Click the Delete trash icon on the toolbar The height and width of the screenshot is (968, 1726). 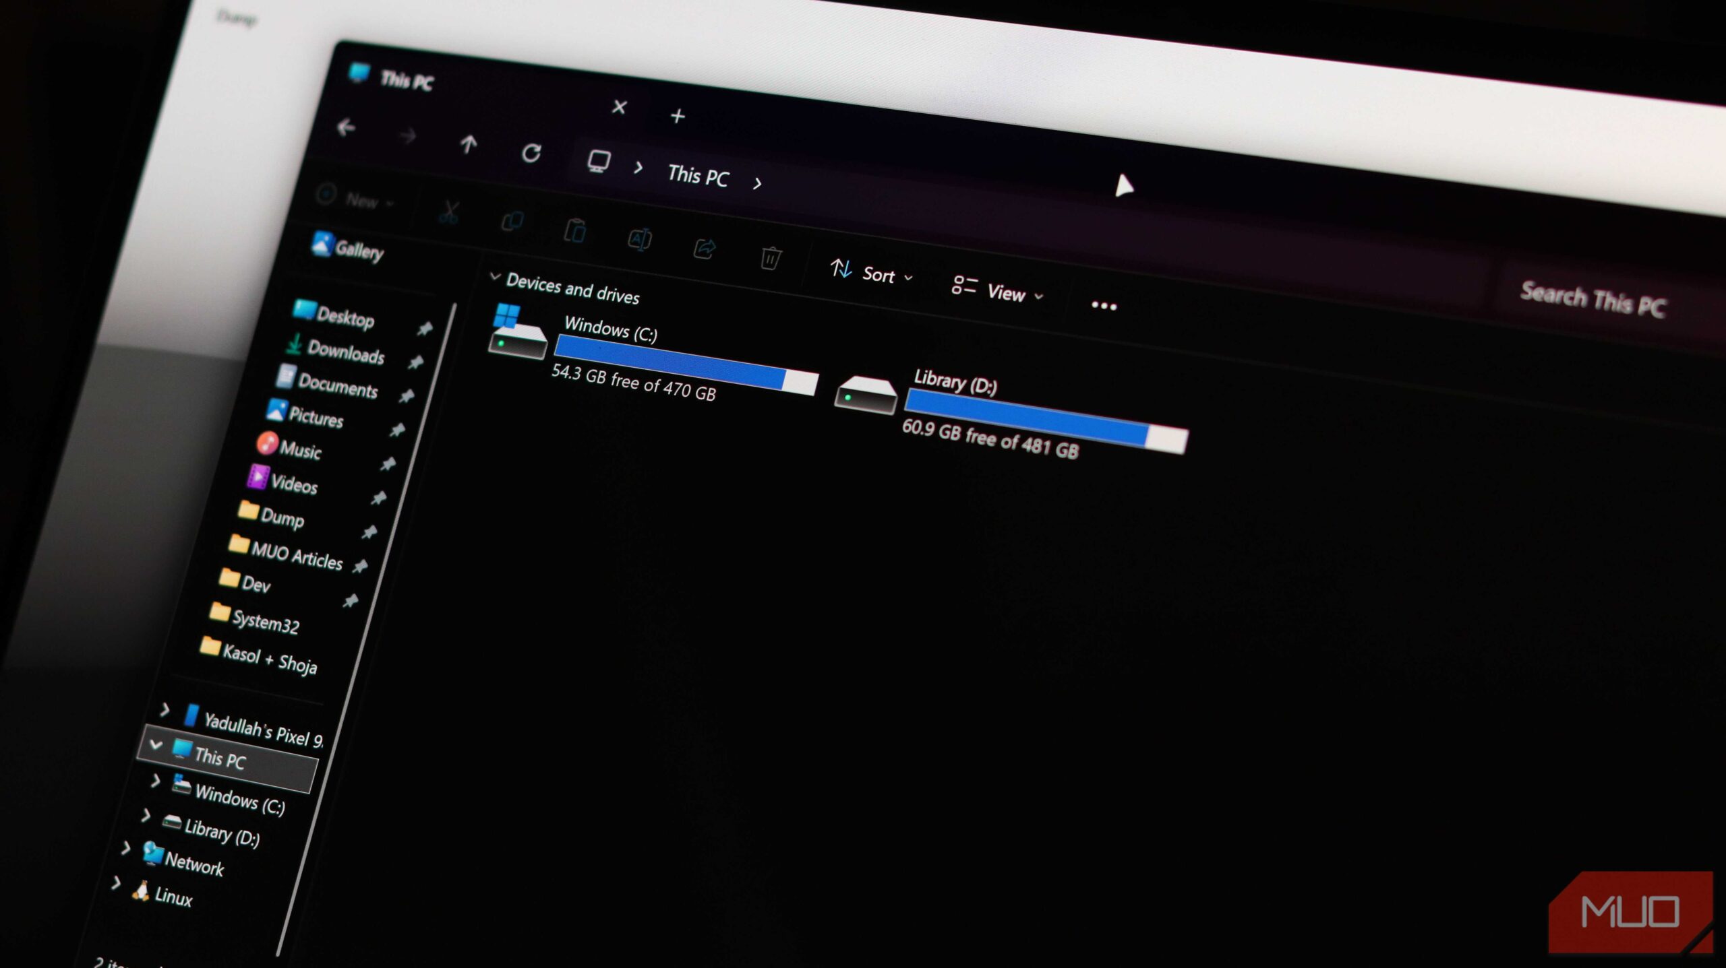point(771,259)
